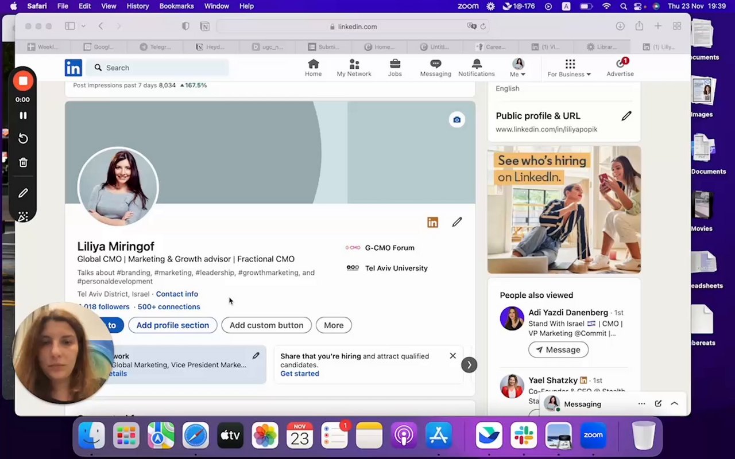Open Messaging bar options (three dots)
This screenshot has height=459, width=735.
[x=641, y=404]
